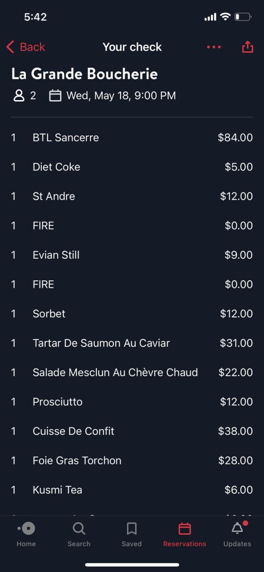Tap the Kusmi Tea line item

point(132,490)
